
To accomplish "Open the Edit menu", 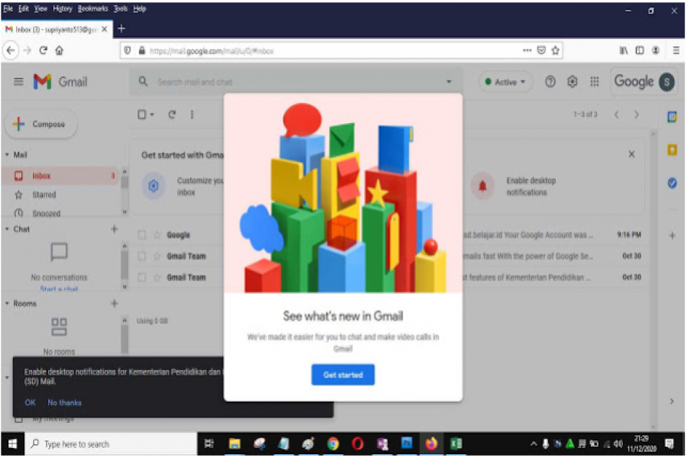I will coord(23,8).
